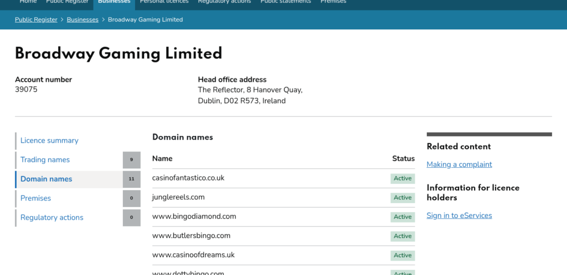This screenshot has width=567, height=275.
Task: Click Active status for www.butlersbingo.com
Action: 403,236
